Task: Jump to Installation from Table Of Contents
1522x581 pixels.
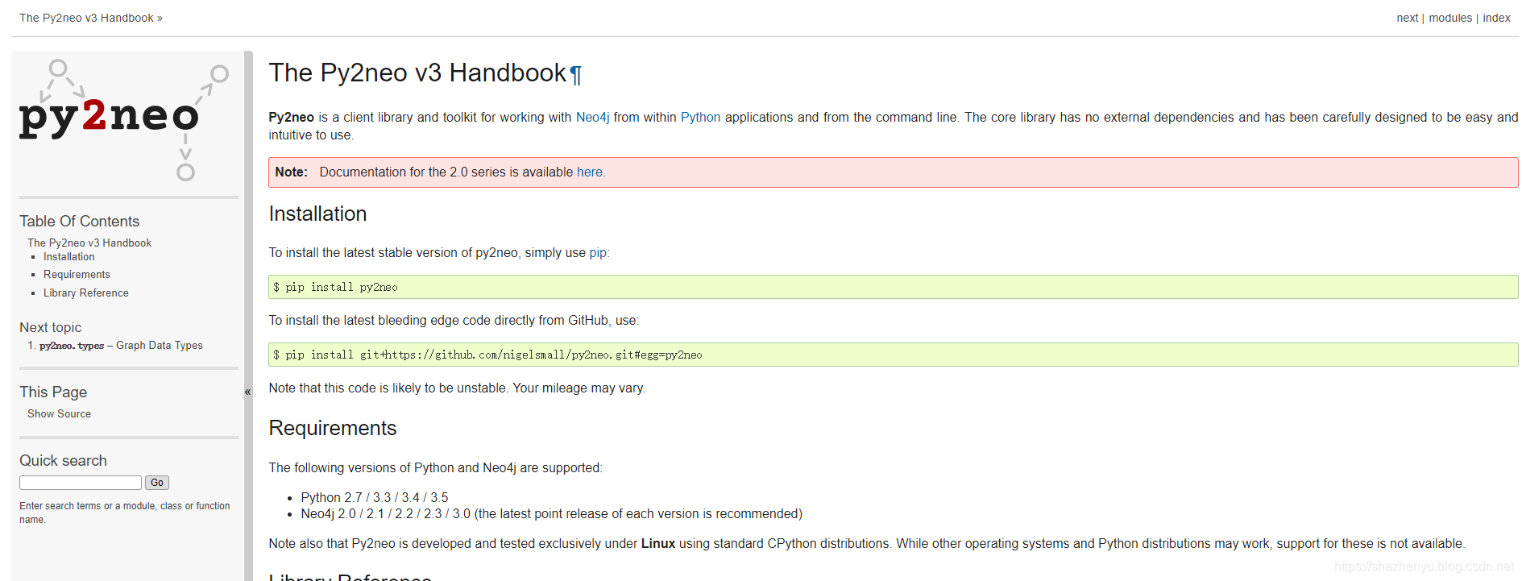Action: click(69, 256)
